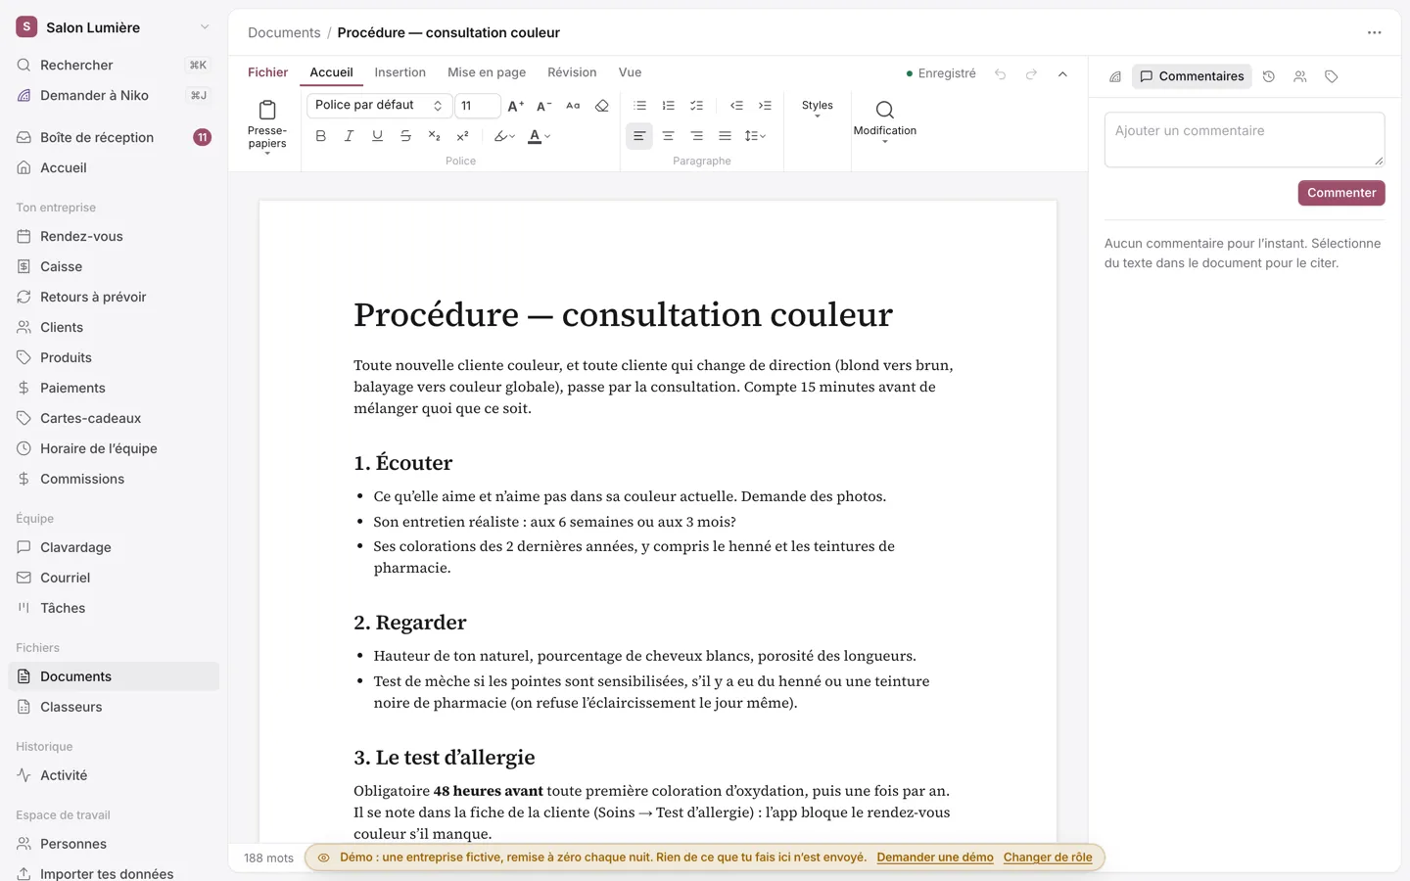This screenshot has height=881, width=1410.
Task: Open the highlight color picker
Action: [504, 136]
